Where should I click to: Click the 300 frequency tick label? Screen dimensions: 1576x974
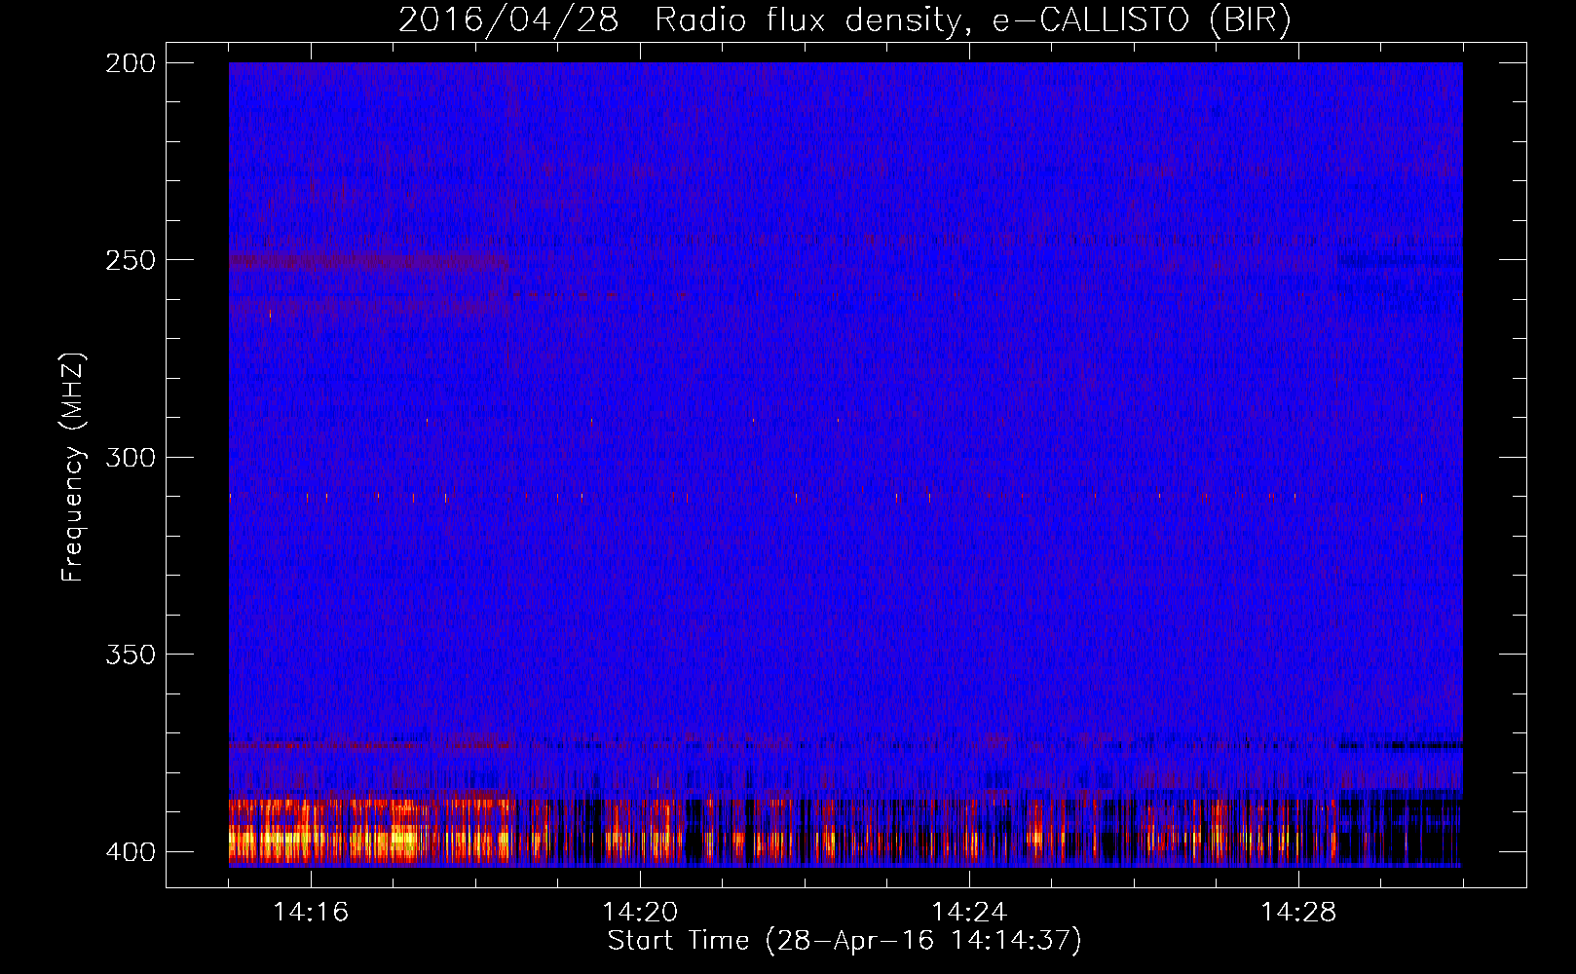pos(131,457)
